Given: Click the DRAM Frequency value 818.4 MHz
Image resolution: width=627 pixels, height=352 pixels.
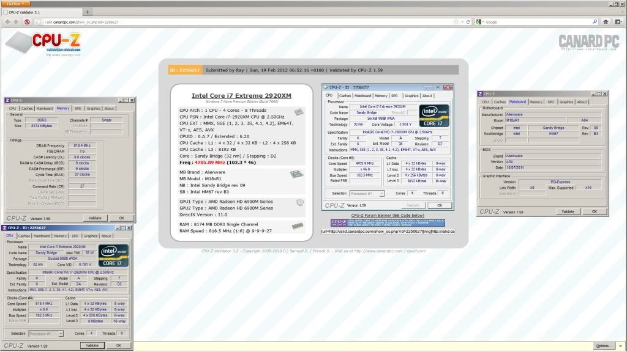Looking at the screenshot, I should point(82,145).
